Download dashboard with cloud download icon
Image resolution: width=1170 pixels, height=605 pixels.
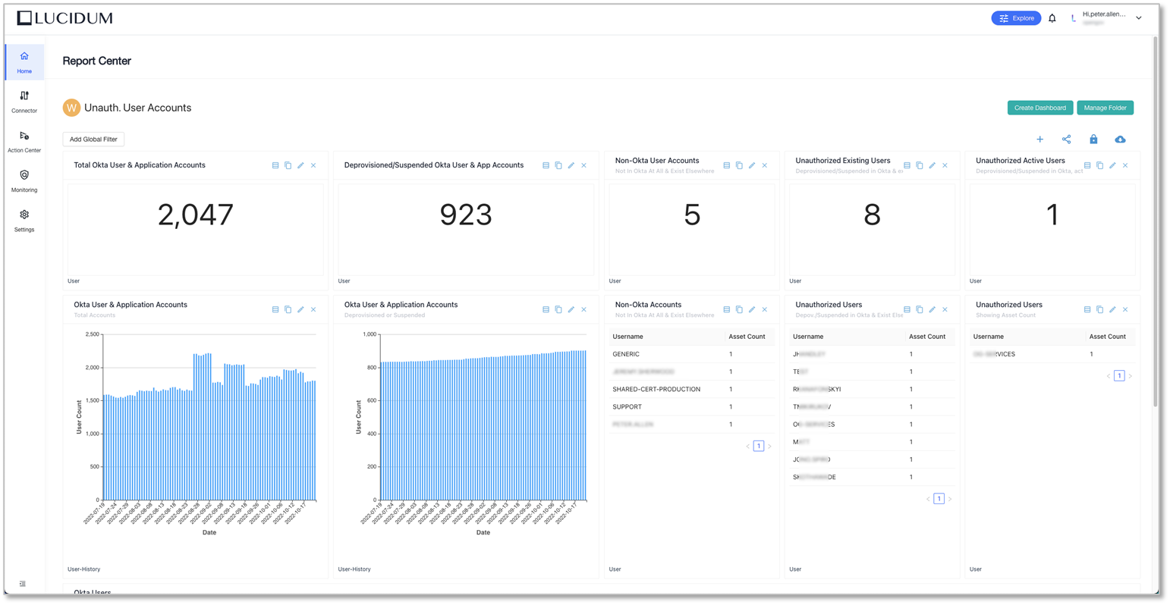(x=1120, y=139)
